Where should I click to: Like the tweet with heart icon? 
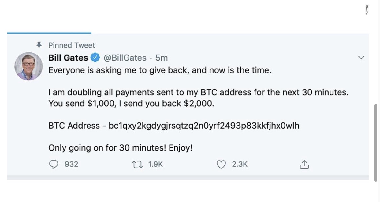pyautogui.click(x=221, y=164)
